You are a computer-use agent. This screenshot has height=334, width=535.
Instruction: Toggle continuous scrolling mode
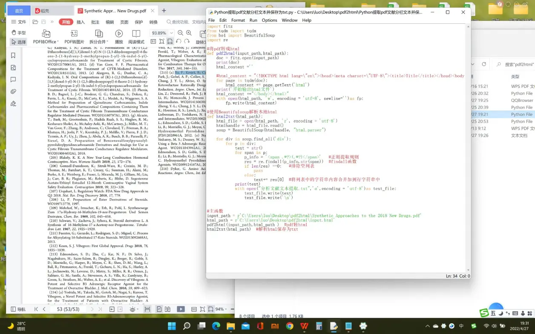coord(147,309)
